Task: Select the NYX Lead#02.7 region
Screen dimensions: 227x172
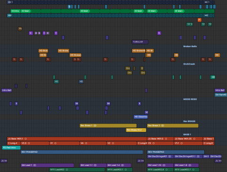Action: [x=186, y=170]
